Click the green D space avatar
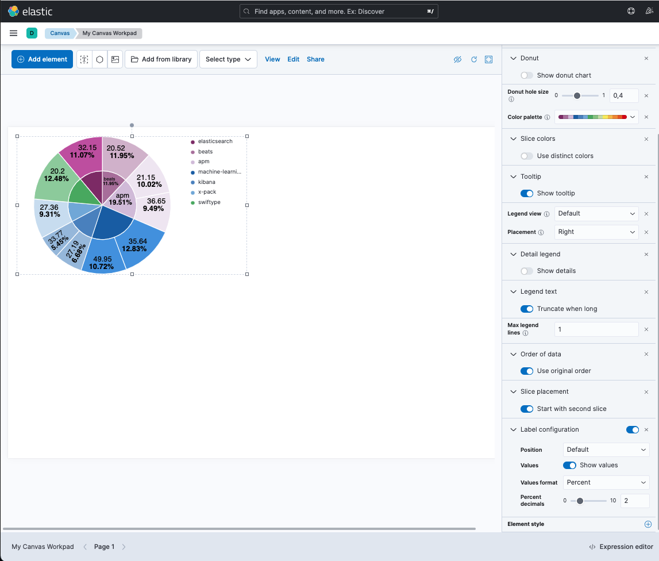This screenshot has height=561, width=659. 32,33
